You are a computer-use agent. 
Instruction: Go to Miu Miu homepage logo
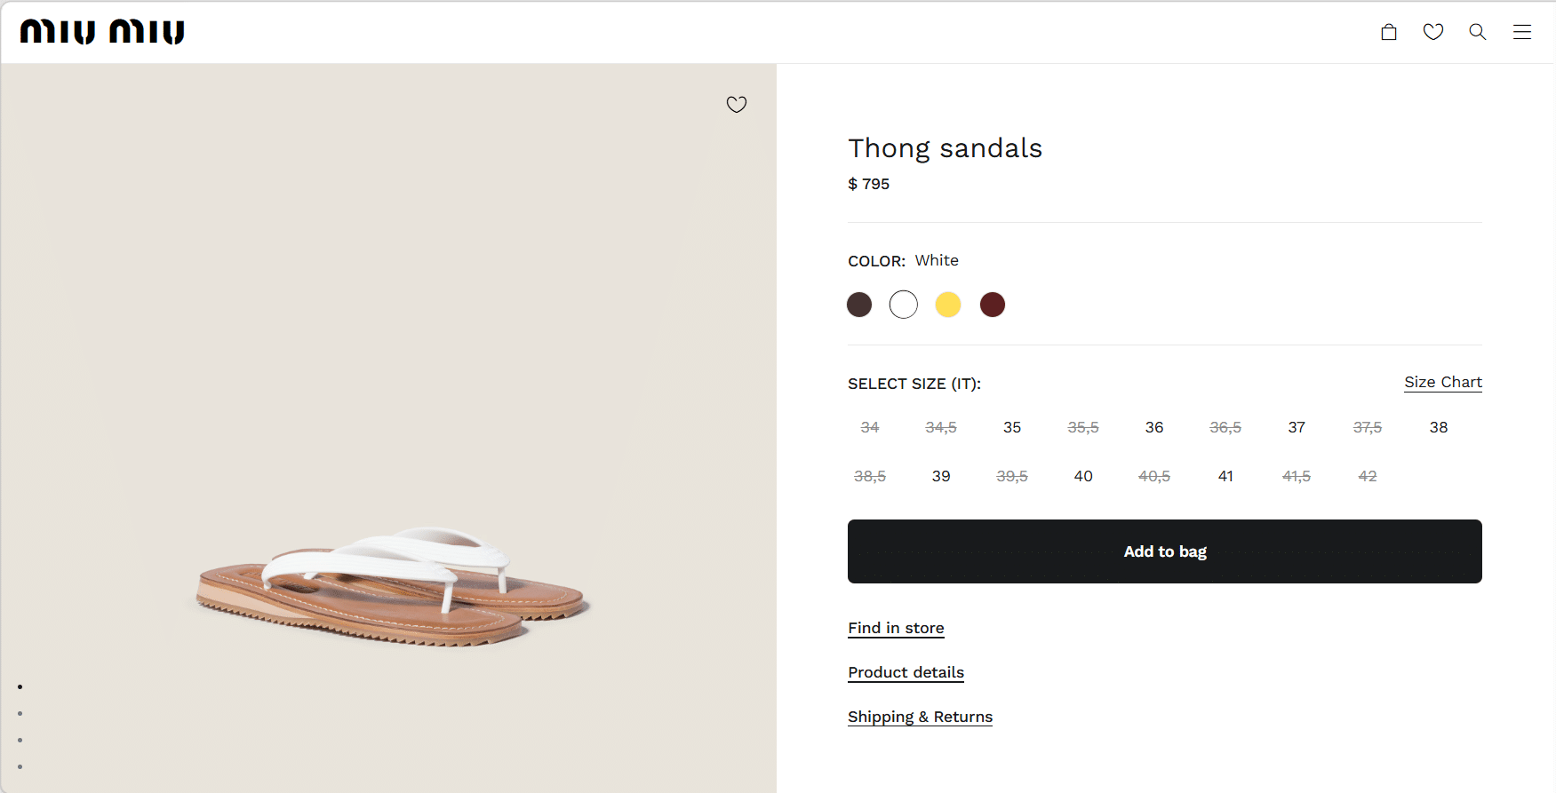[x=102, y=32]
